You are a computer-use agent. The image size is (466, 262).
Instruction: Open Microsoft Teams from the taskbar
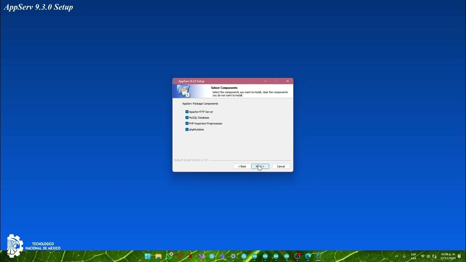click(x=222, y=256)
